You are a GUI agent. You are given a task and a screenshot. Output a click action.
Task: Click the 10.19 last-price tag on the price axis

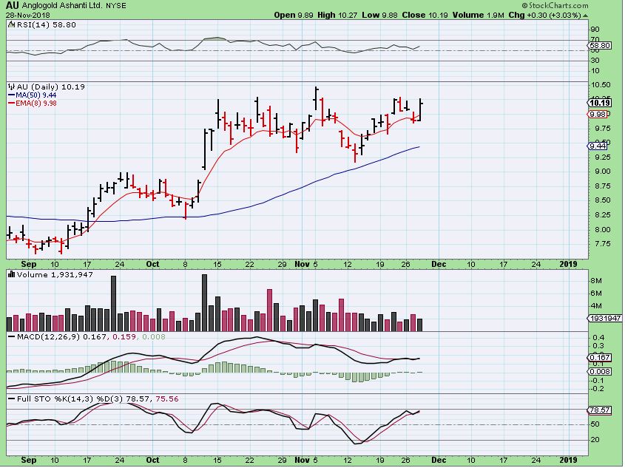pyautogui.click(x=600, y=103)
